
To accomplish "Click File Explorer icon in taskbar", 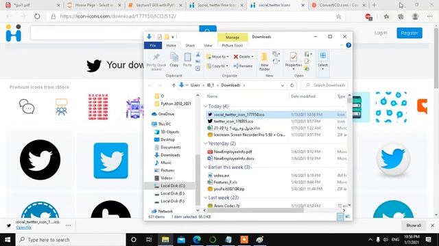I will (165, 240).
